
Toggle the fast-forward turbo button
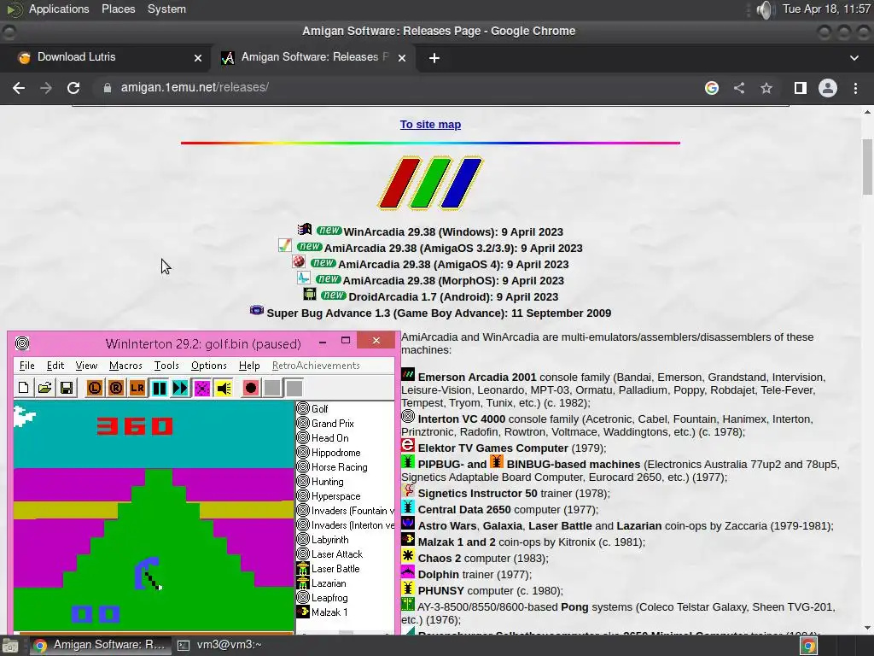(180, 388)
